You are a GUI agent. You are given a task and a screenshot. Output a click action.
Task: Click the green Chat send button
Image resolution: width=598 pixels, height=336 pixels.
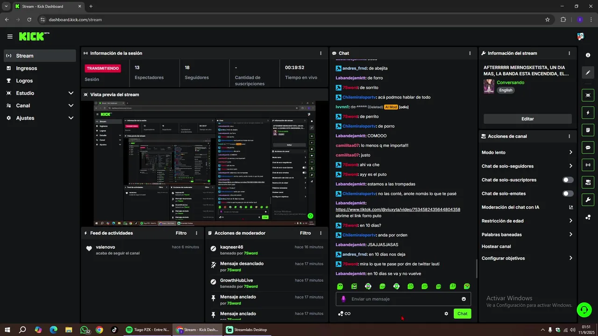coord(462,314)
